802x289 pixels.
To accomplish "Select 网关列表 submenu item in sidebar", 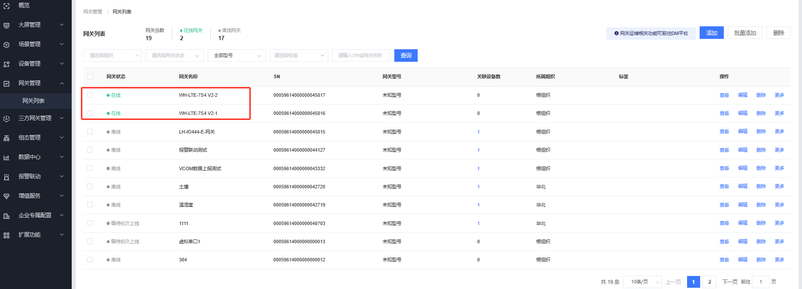I will point(34,101).
